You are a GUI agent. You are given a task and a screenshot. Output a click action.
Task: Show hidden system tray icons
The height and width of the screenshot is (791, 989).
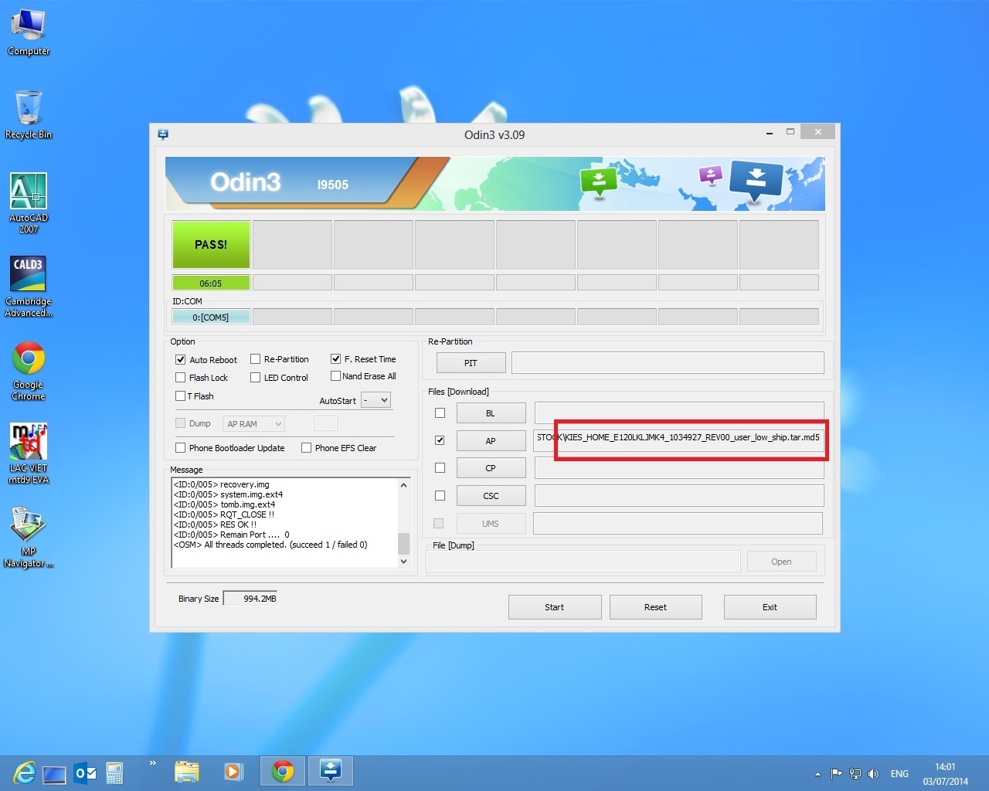[817, 774]
